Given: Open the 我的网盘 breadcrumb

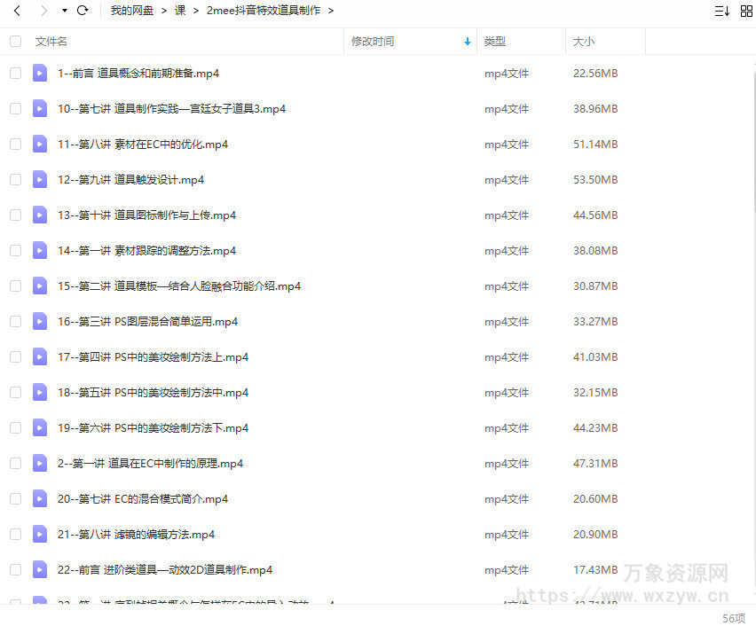Looking at the screenshot, I should coord(131,10).
